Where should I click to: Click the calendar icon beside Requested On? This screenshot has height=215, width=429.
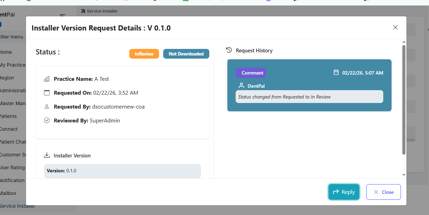pyautogui.click(x=47, y=93)
